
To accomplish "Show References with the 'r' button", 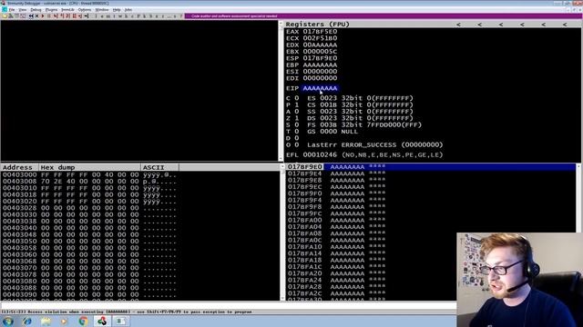I will click(x=163, y=16).
